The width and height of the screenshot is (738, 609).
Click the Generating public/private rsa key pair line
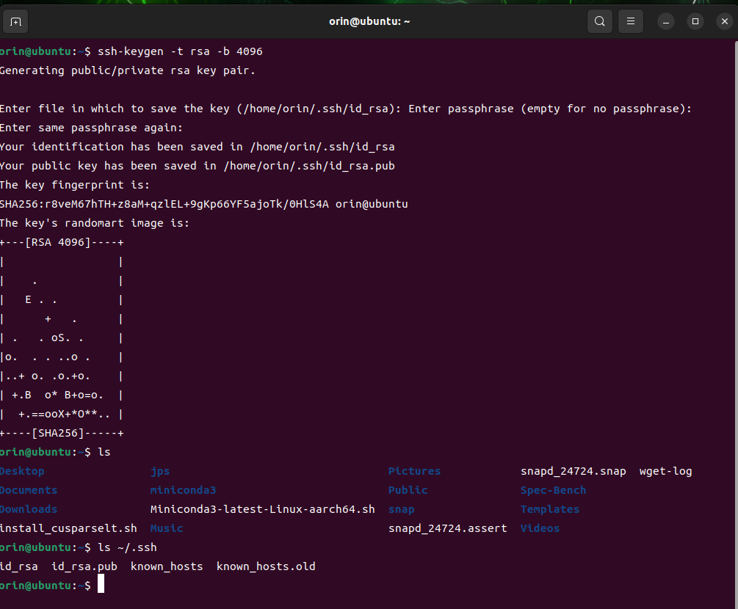128,71
